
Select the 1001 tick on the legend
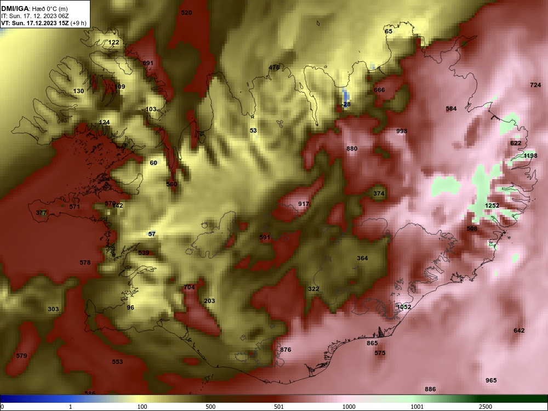[x=417, y=407]
